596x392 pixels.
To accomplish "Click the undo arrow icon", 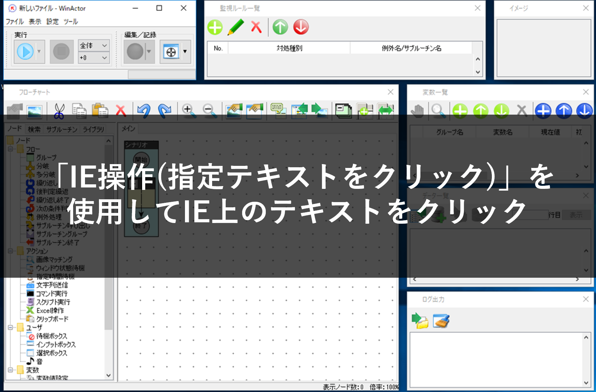I will (144, 110).
